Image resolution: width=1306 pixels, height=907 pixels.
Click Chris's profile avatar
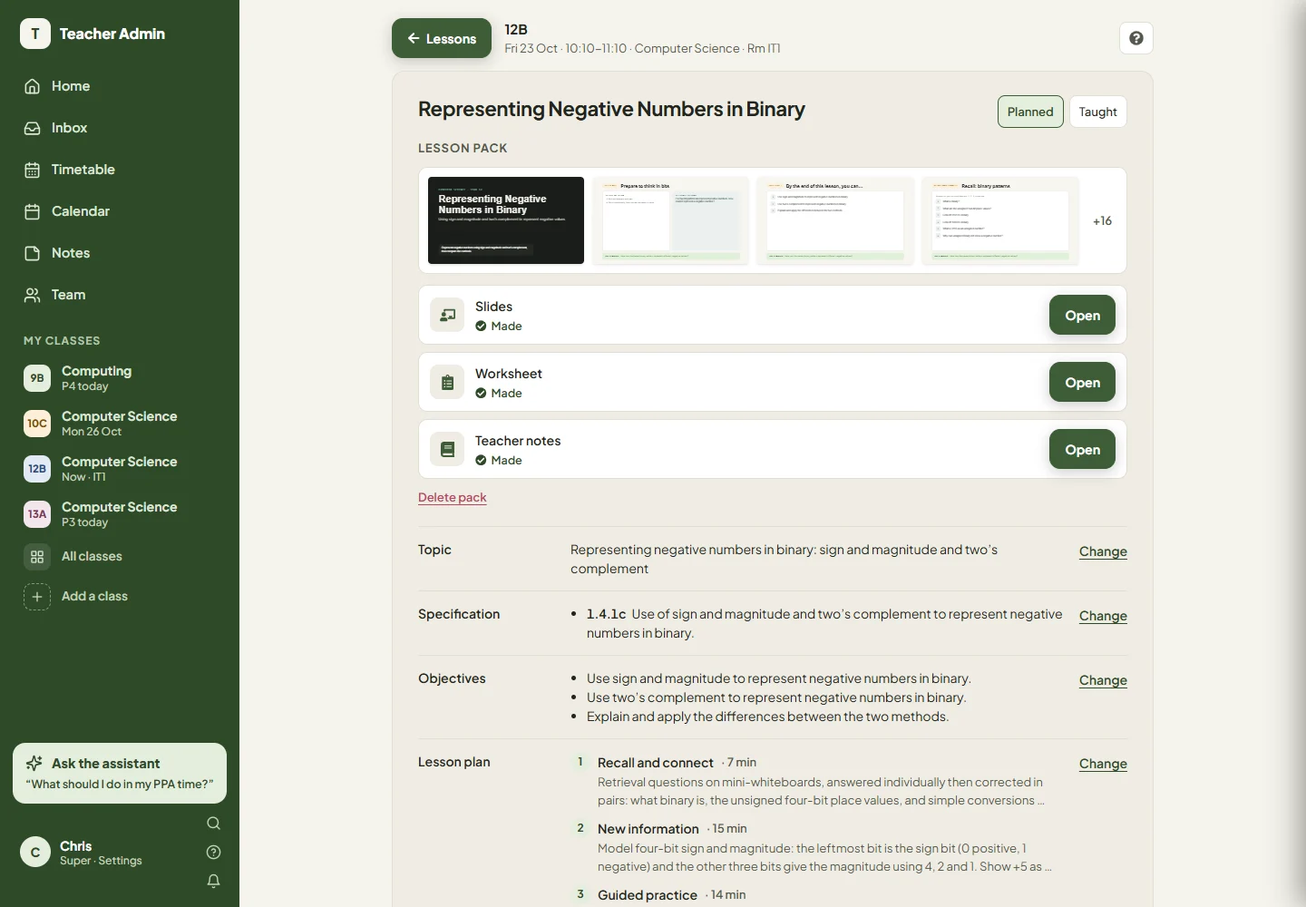tap(35, 853)
